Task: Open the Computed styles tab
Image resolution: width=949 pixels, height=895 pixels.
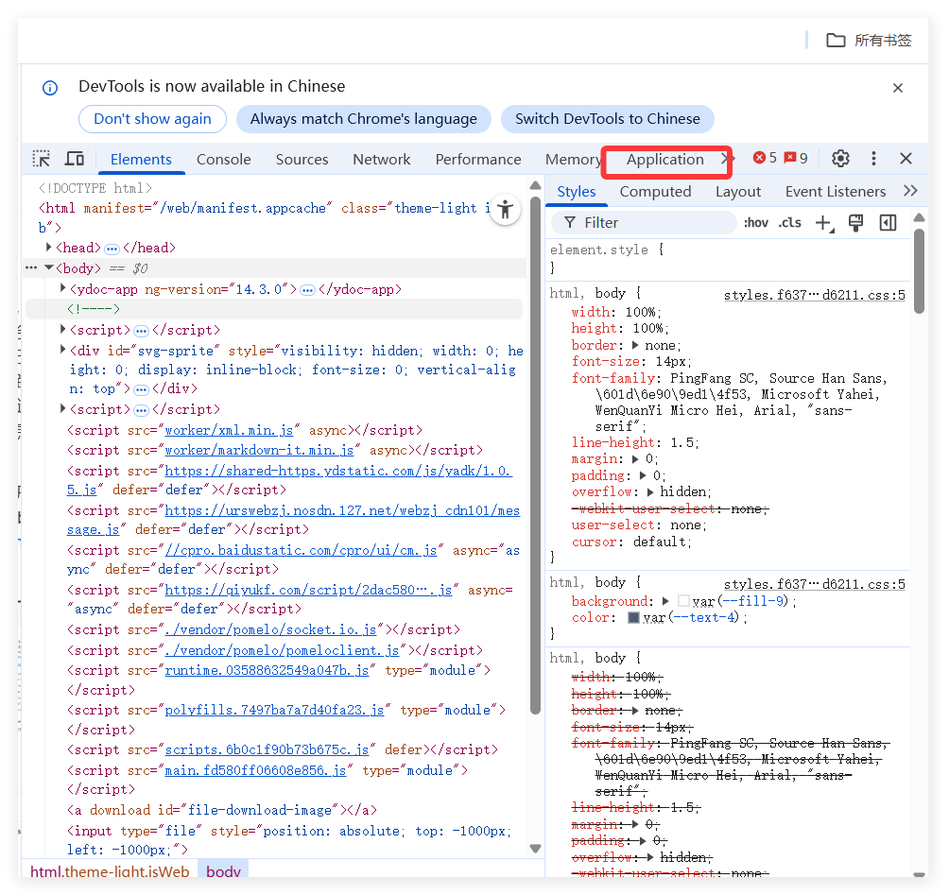Action: click(x=655, y=191)
